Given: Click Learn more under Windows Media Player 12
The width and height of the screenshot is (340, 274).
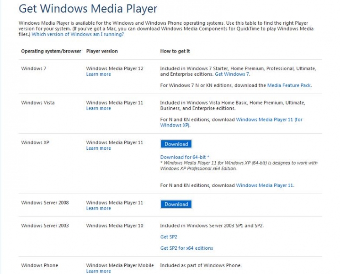Looking at the screenshot, I should pyautogui.click(x=98, y=74).
